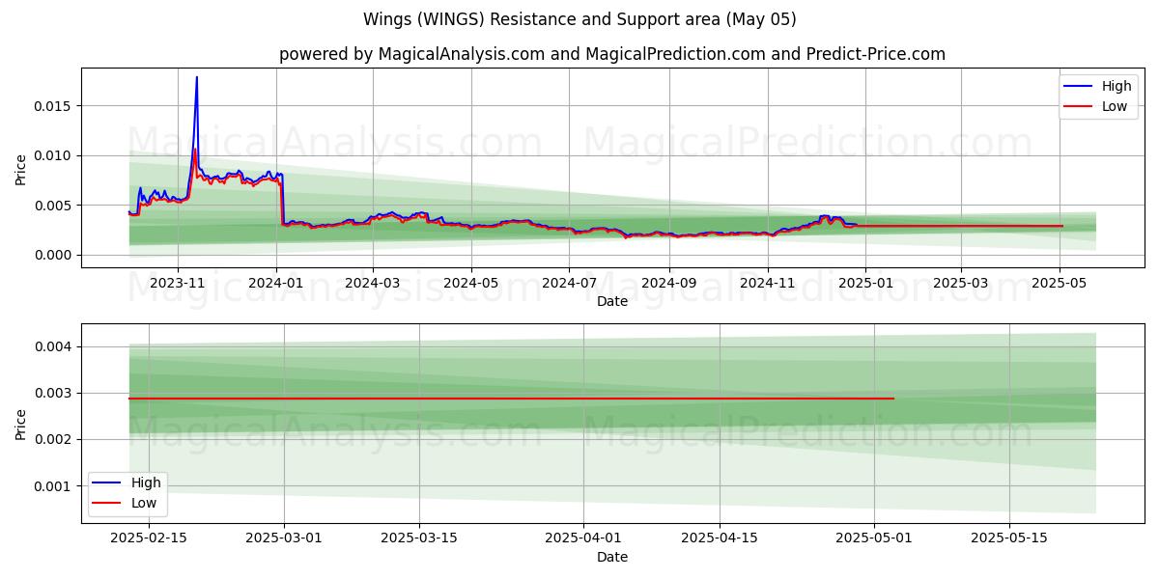Click the 0.004 y-axis tick label
The width and height of the screenshot is (1159, 579).
[x=53, y=346]
